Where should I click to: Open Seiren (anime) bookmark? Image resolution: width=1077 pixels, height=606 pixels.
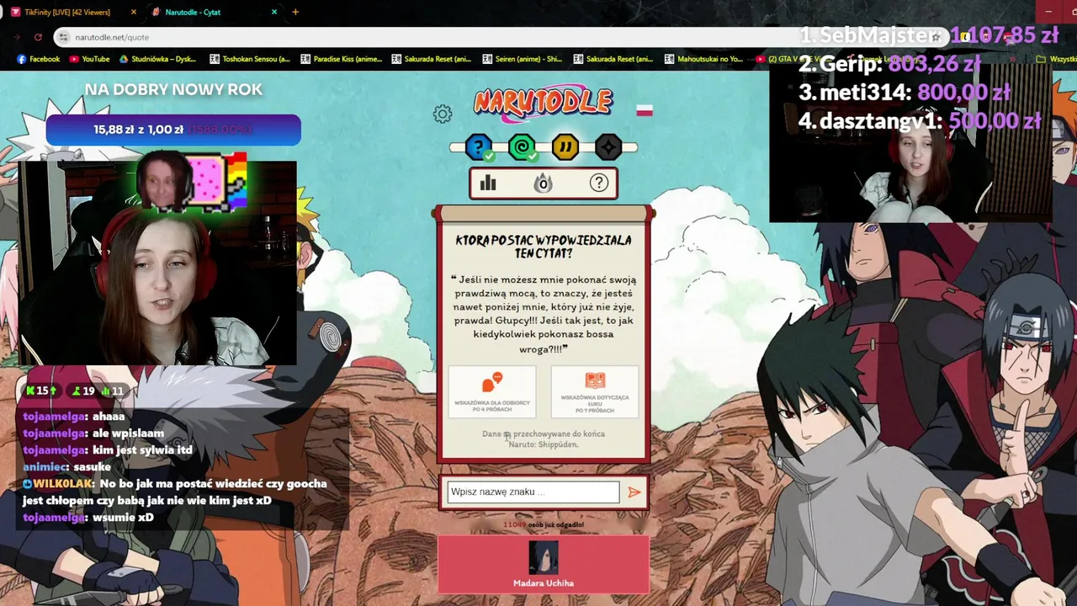tap(523, 59)
